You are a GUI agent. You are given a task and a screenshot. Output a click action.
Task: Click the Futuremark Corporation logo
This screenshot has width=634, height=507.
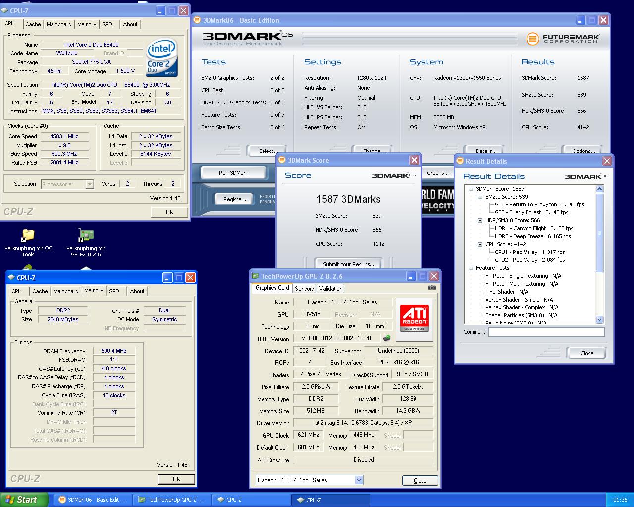click(x=563, y=39)
